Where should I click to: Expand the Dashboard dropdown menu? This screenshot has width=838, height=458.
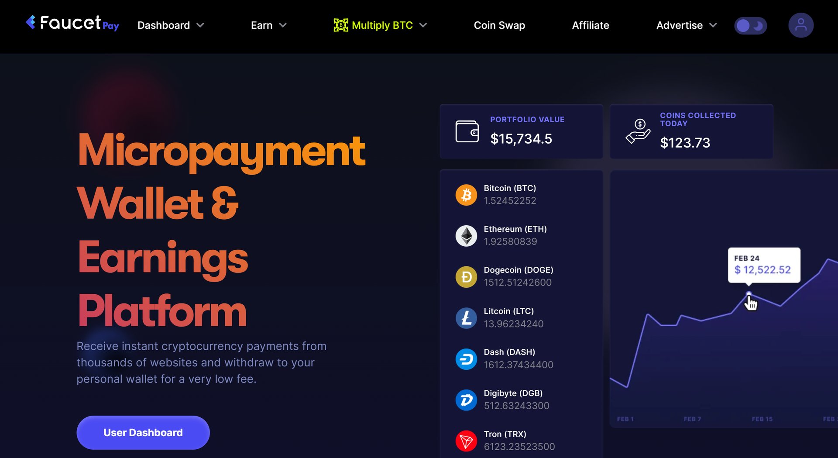pos(171,25)
